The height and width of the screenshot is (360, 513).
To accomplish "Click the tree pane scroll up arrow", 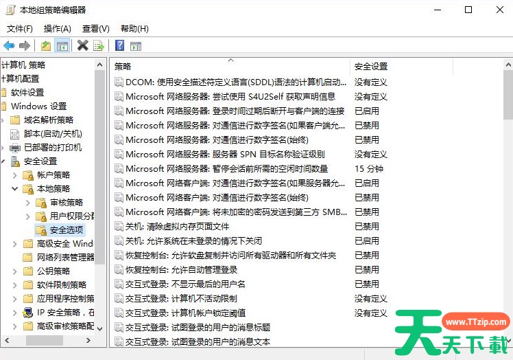I will pyautogui.click(x=99, y=65).
